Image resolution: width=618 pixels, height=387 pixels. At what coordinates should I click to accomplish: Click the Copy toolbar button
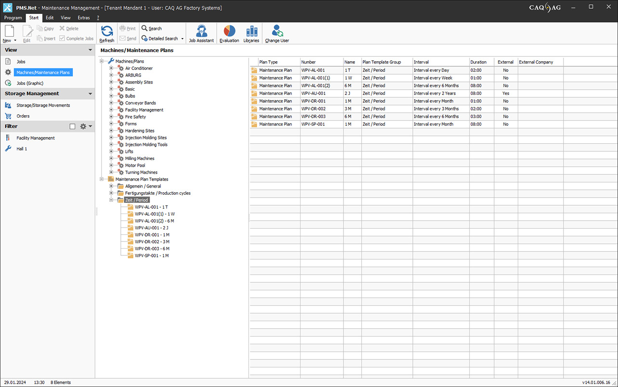[45, 28]
